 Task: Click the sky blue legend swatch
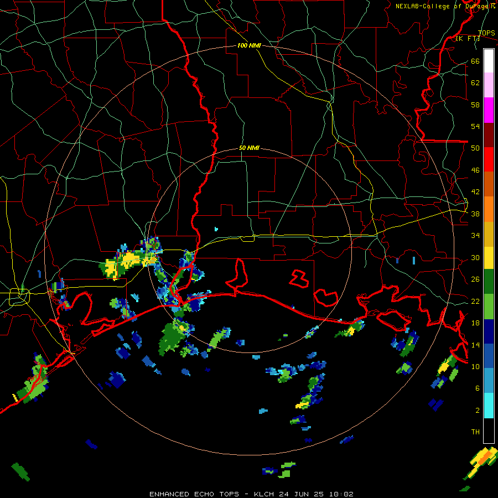click(489, 381)
